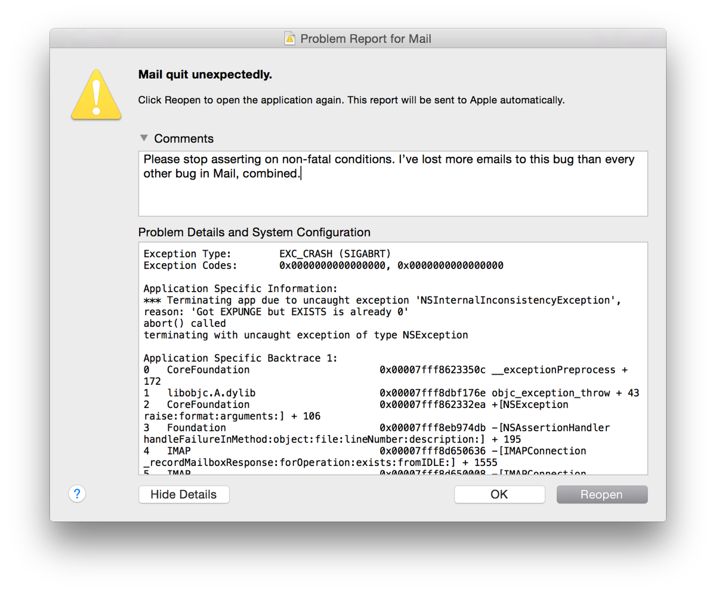This screenshot has height=593, width=716.
Task: Click the 'Problem Report for Mail' title
Action: pos(366,39)
